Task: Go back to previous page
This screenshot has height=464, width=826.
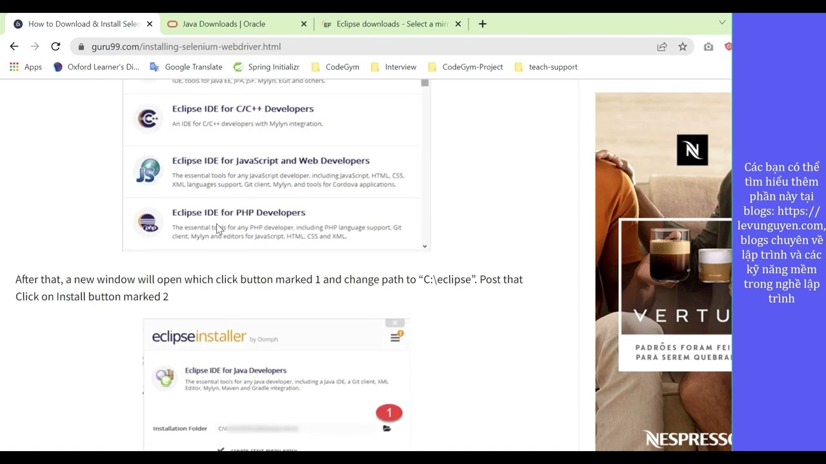Action: point(14,46)
